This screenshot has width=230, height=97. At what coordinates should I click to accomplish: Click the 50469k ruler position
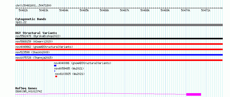(165, 10)
